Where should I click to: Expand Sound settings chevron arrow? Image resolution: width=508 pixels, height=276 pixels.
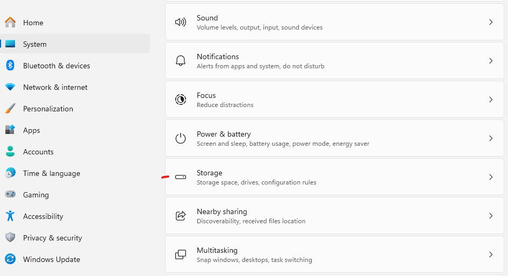pos(490,22)
